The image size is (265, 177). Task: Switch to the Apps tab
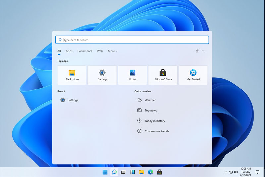click(69, 51)
